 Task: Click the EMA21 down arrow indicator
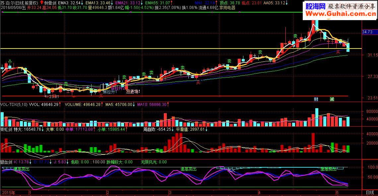(x=142, y=3)
